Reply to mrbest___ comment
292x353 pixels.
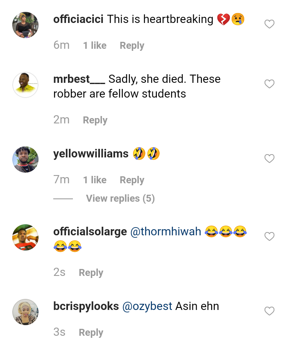pos(95,120)
